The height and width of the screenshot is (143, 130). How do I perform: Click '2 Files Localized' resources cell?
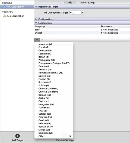(110, 30)
